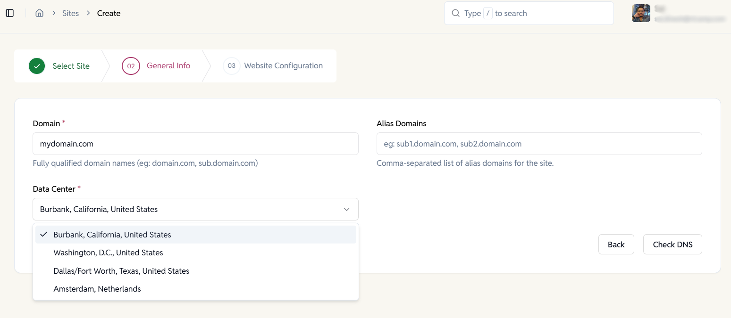Select Amsterdam, Netherlands data center
Image resolution: width=731 pixels, height=318 pixels.
tap(97, 289)
